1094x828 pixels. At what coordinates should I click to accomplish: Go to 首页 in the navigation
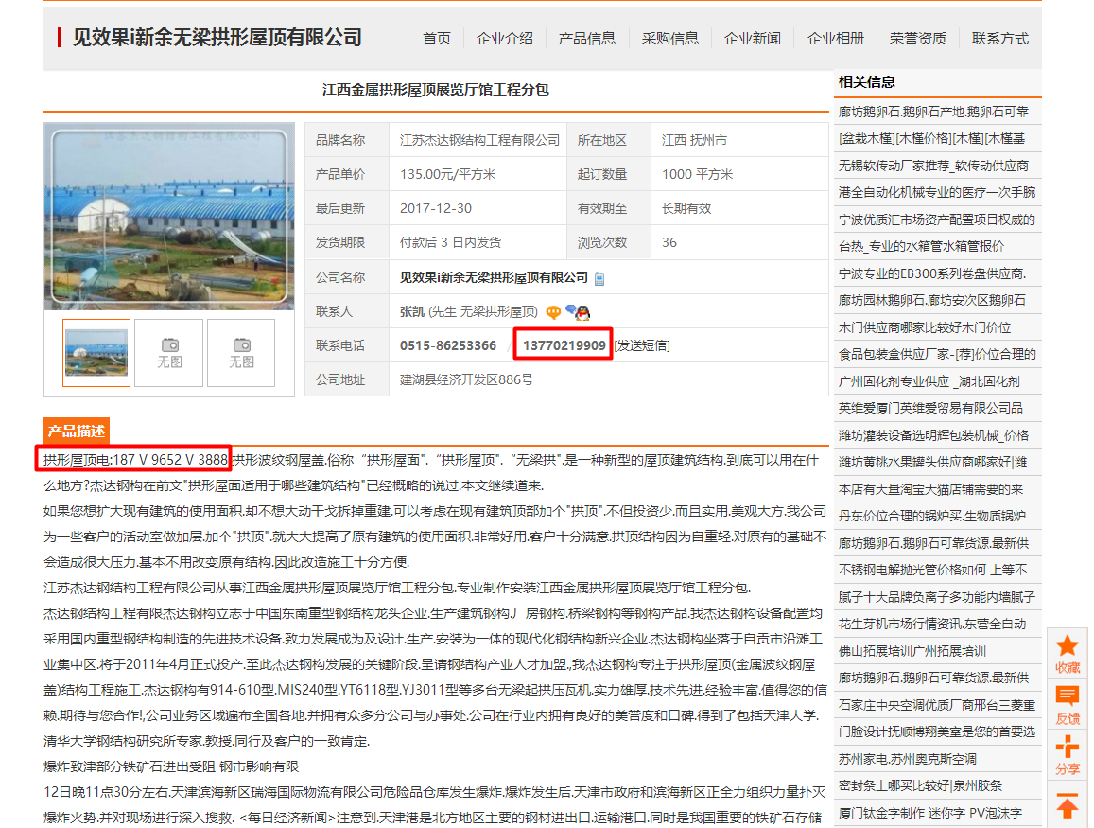coord(437,39)
